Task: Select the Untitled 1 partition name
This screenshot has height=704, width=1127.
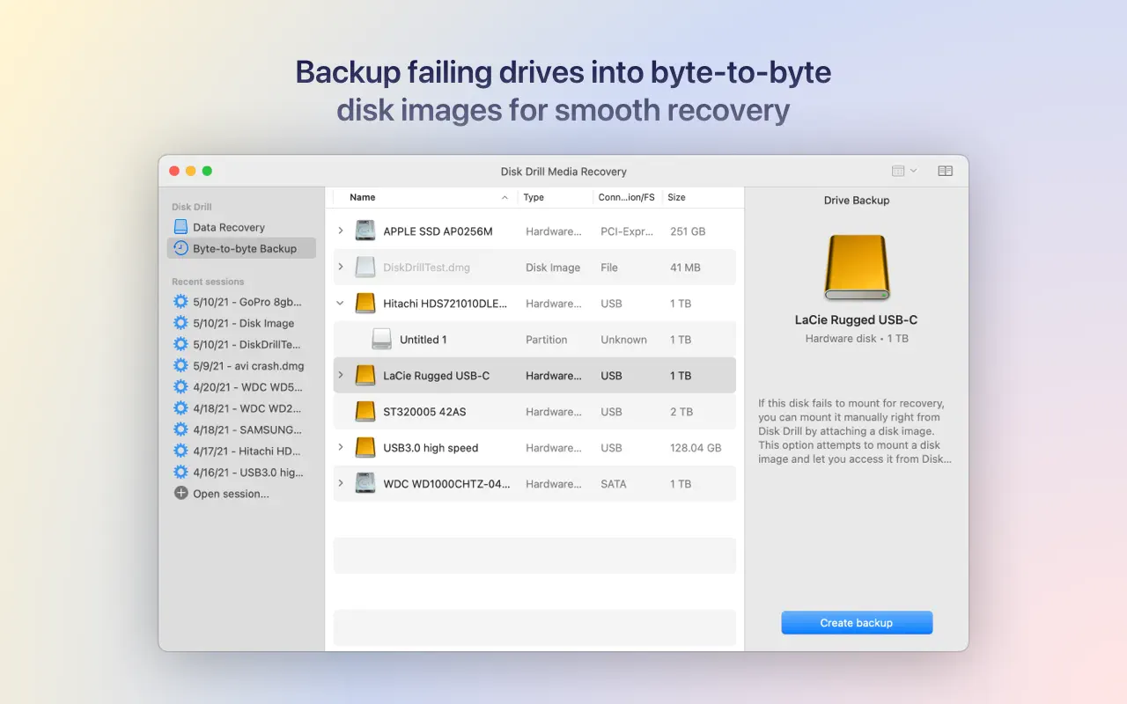Action: (x=424, y=340)
